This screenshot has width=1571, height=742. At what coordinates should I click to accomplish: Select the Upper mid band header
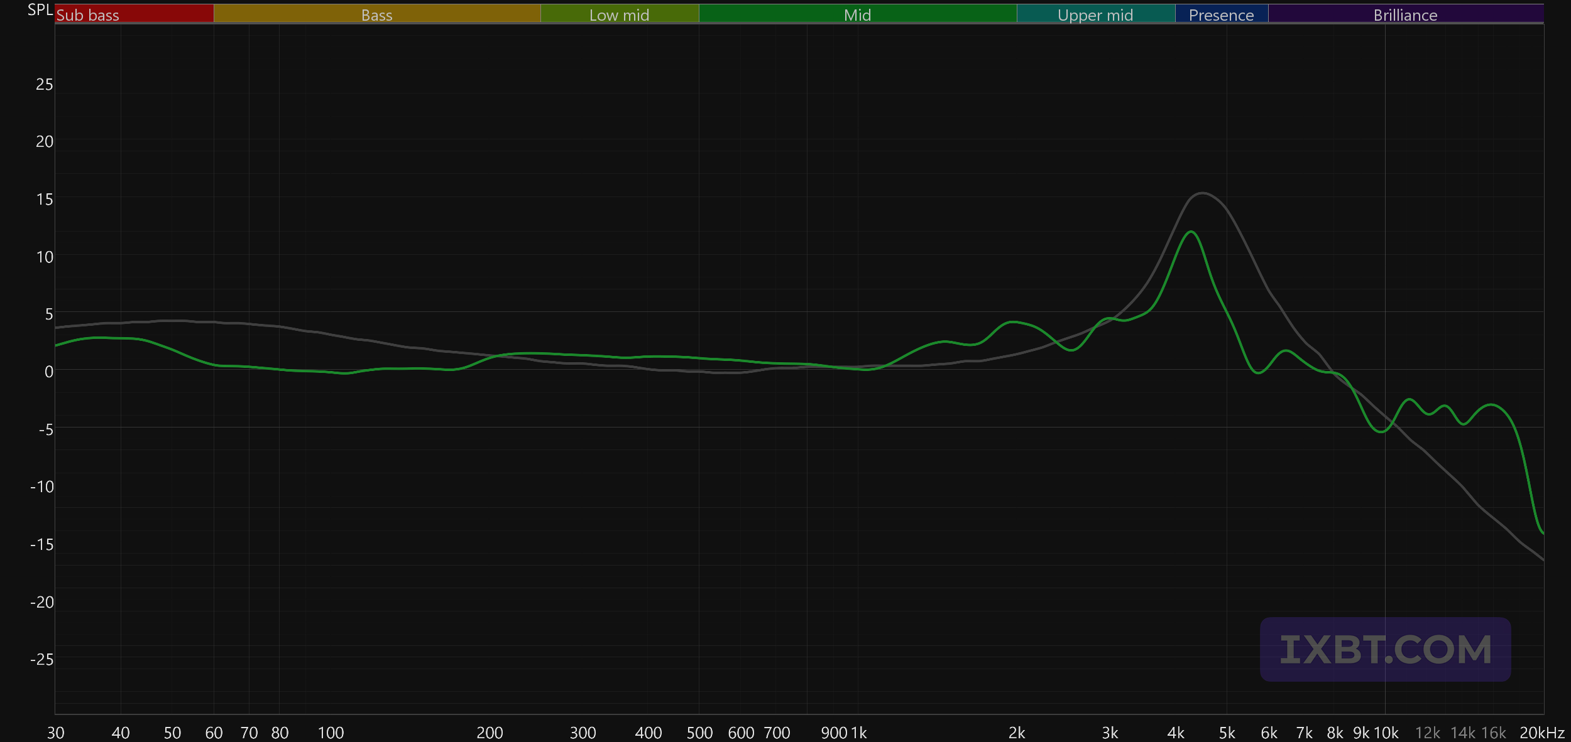click(x=1095, y=14)
